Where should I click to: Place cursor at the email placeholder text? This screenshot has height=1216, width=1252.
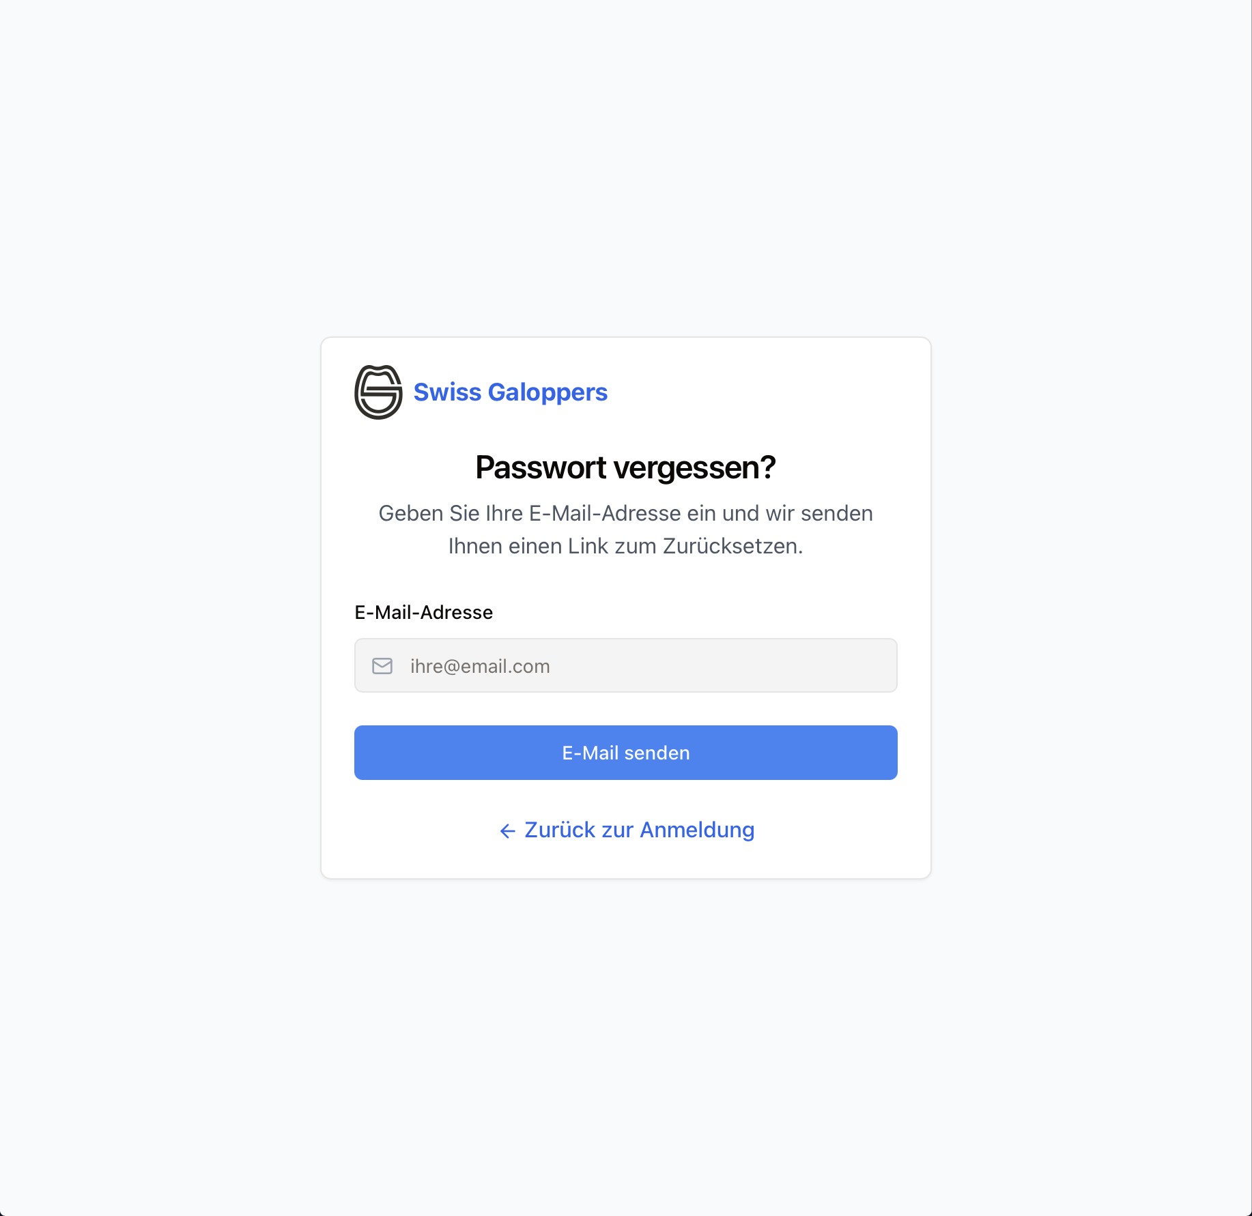(480, 666)
